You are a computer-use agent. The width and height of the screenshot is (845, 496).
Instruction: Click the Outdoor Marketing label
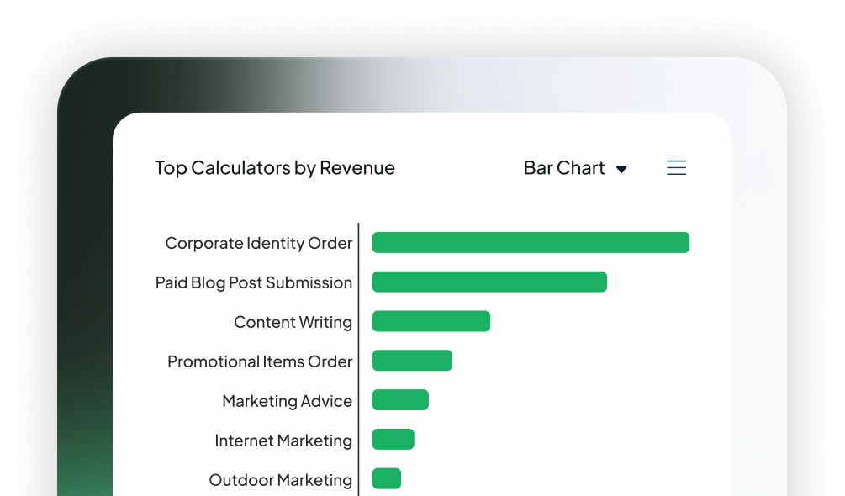click(281, 480)
